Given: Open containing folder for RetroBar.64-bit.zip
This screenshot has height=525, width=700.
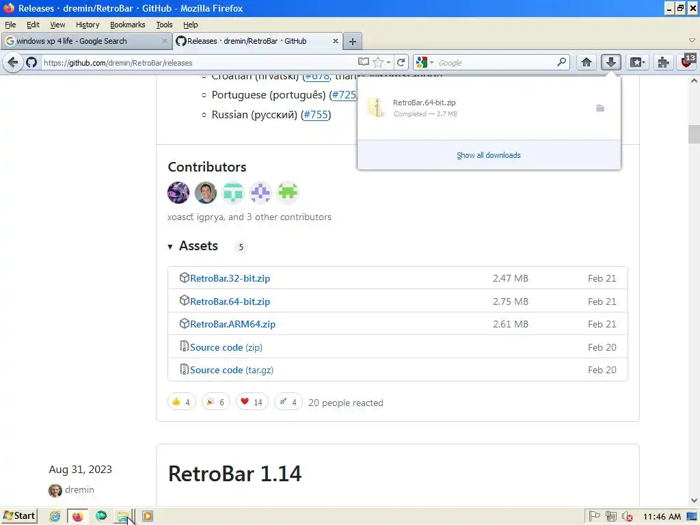Looking at the screenshot, I should 600,108.
